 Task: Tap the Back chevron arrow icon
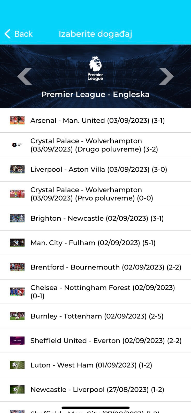pos(7,34)
